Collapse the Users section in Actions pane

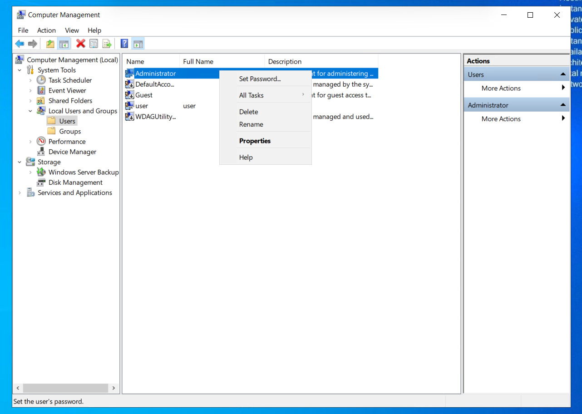562,74
